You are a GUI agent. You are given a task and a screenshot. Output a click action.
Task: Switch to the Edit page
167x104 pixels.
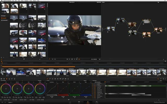79,102
